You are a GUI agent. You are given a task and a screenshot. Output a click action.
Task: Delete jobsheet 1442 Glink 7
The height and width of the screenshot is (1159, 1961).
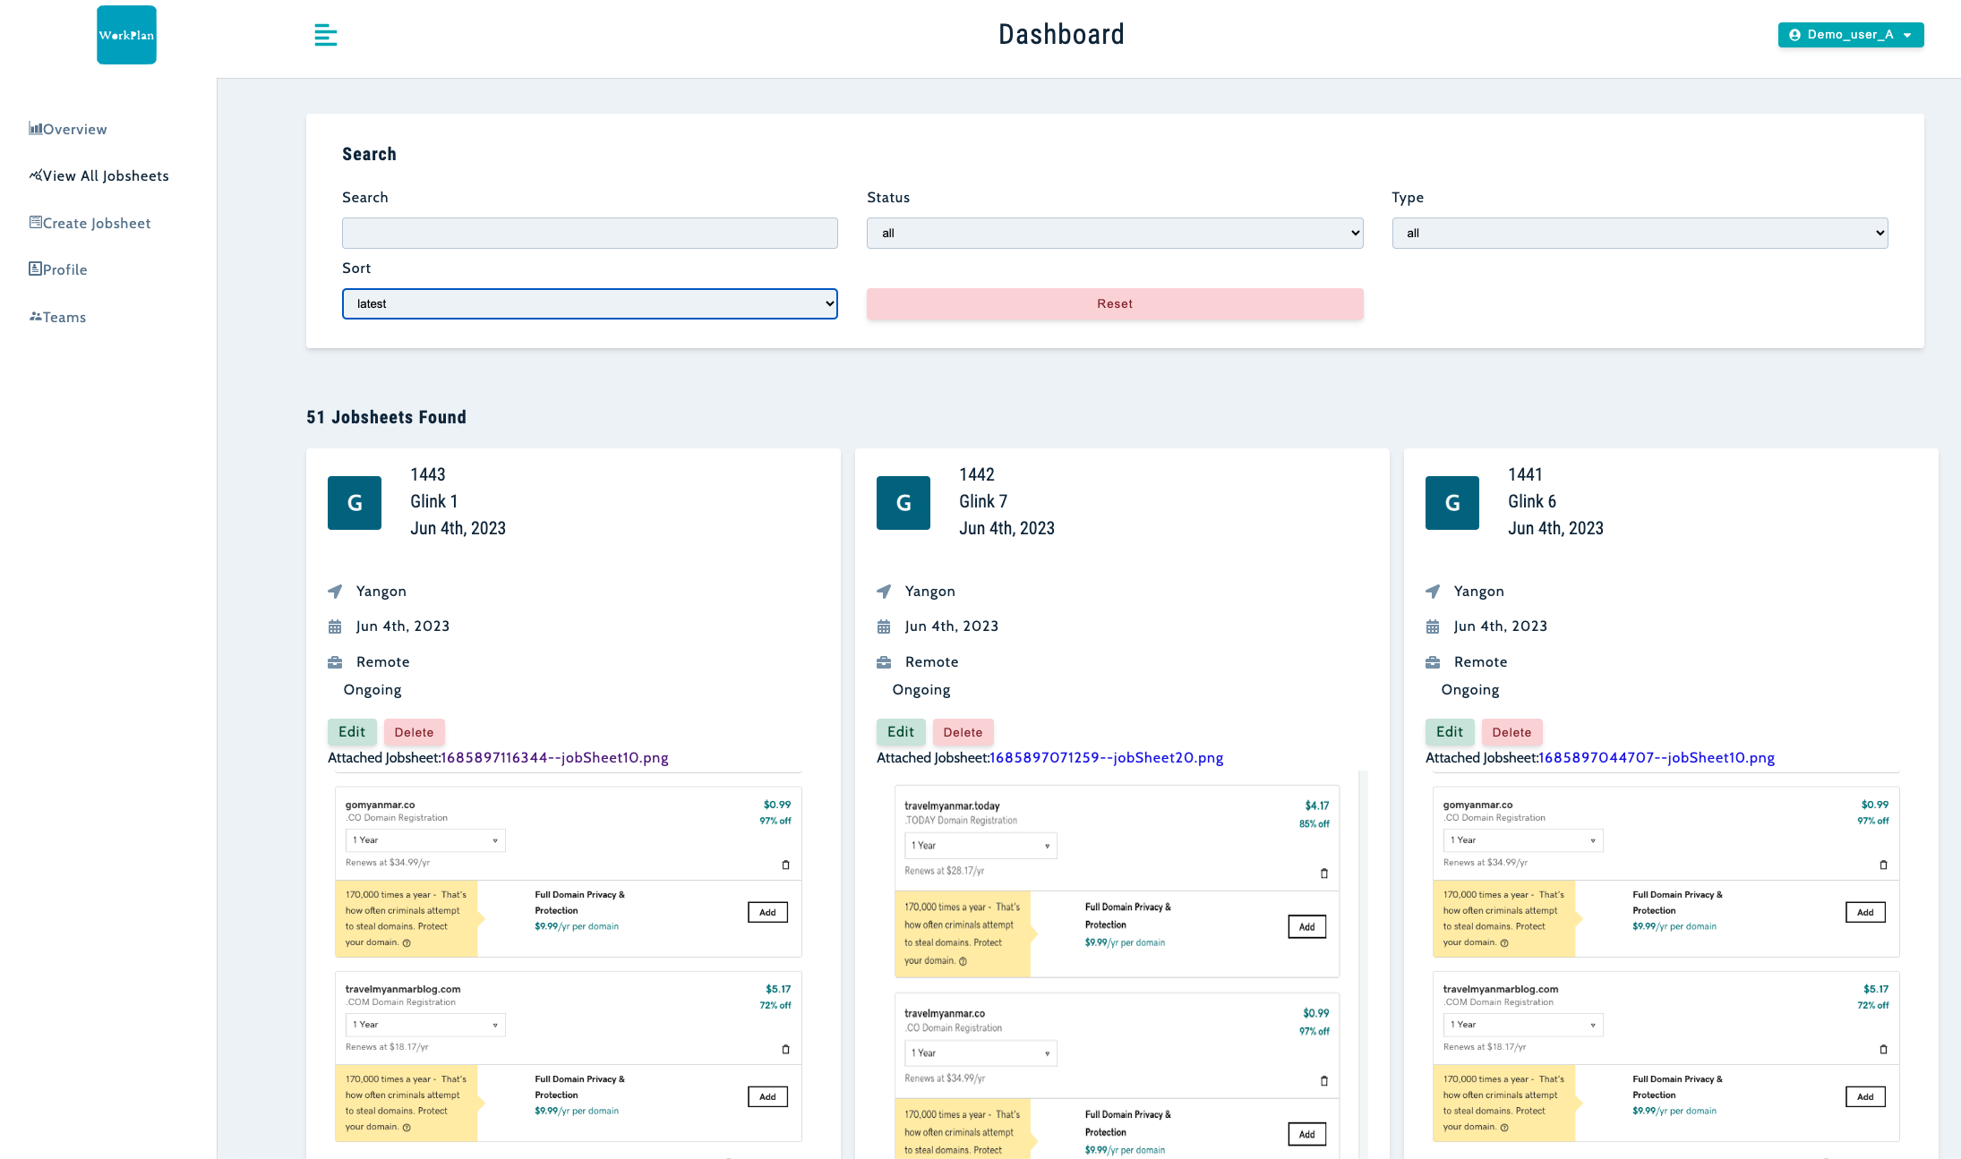click(x=963, y=732)
